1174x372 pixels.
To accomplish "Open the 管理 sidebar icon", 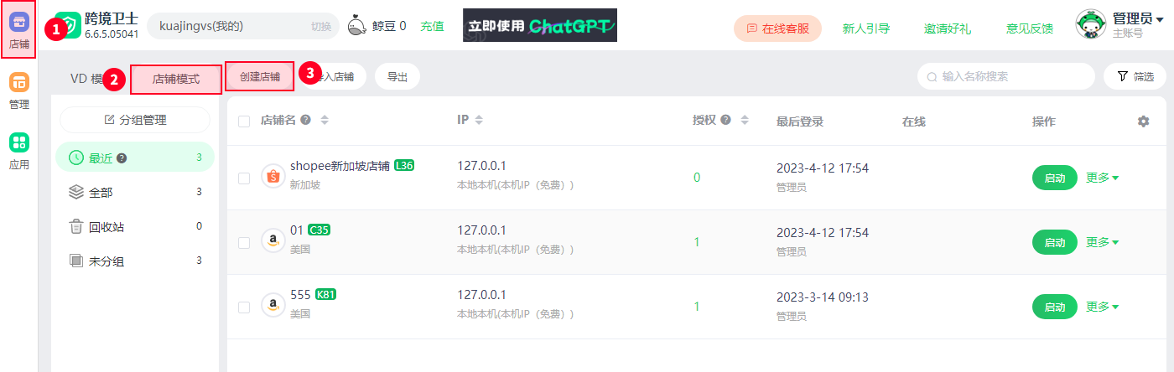I will pyautogui.click(x=18, y=90).
